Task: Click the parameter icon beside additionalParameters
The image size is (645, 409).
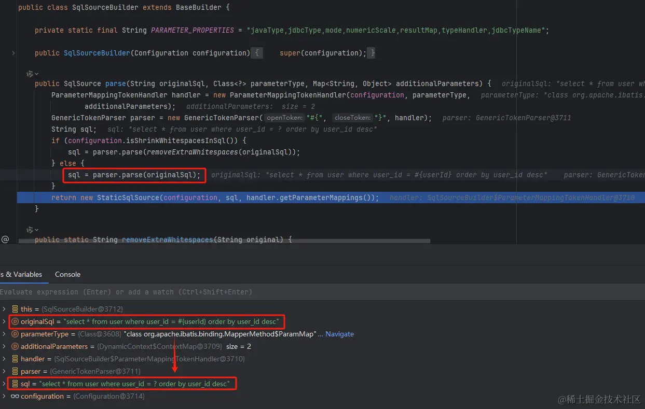Action: 15,346
